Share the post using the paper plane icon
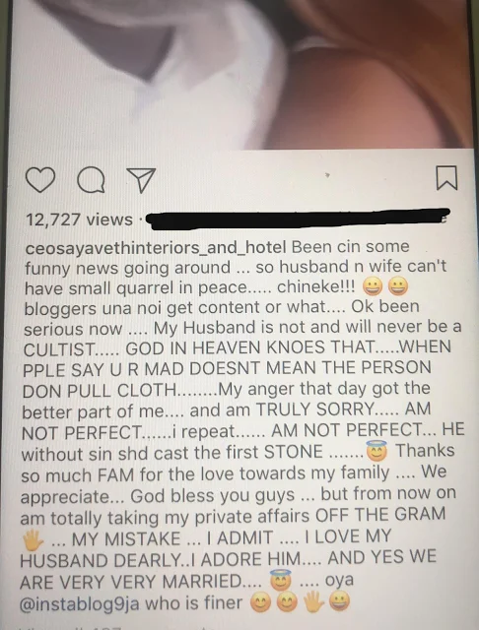Viewport: 479px width, 630px height. click(141, 179)
